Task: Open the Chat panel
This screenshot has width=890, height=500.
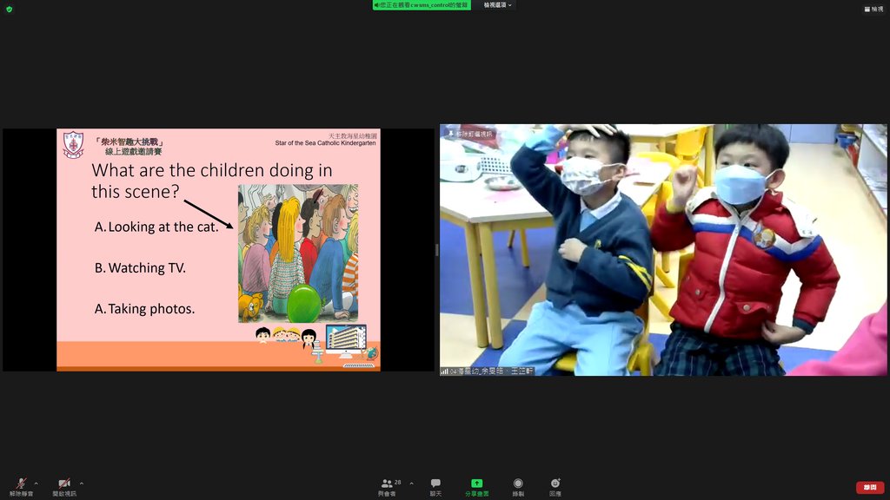Action: tap(435, 486)
